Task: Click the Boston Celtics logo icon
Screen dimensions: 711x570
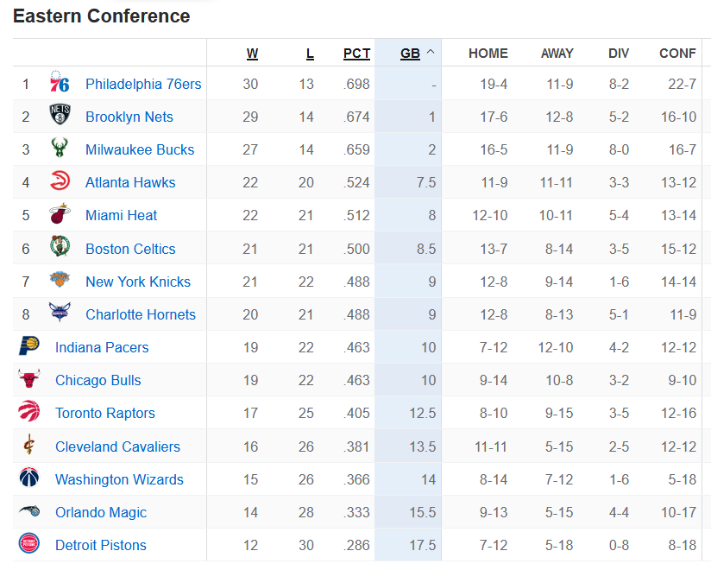Action: coord(60,246)
